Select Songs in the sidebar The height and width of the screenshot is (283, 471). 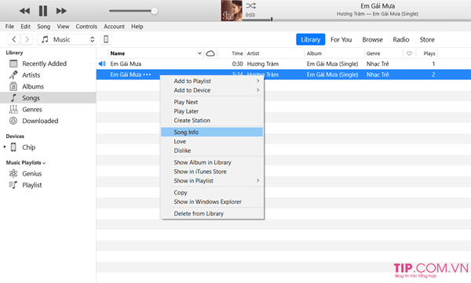coord(48,98)
